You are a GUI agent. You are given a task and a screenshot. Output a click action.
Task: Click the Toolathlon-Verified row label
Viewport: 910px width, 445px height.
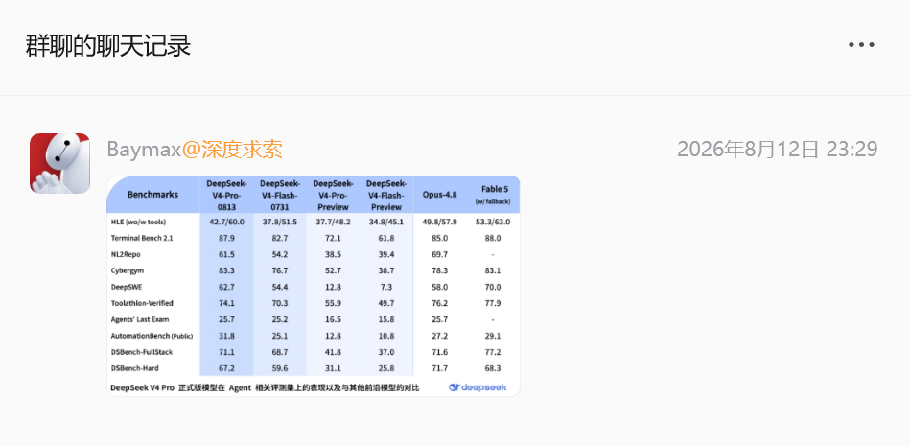pyautogui.click(x=142, y=303)
